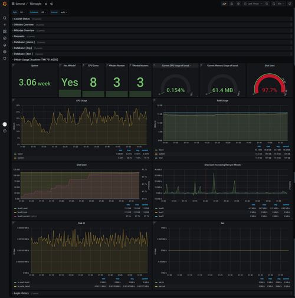295x298 pixels.
Task: Open the Disk Used graph panel title menu
Action: click(x=81, y=165)
